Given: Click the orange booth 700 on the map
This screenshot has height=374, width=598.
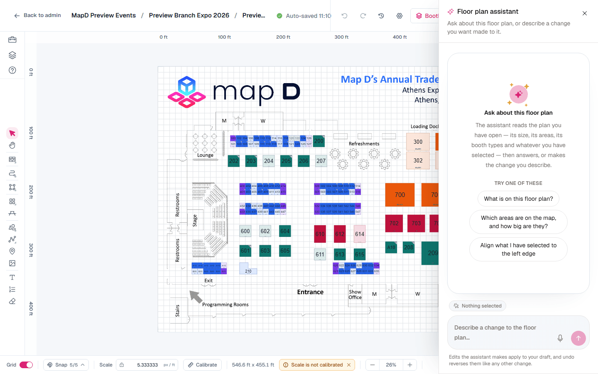Looking at the screenshot, I should [400, 194].
